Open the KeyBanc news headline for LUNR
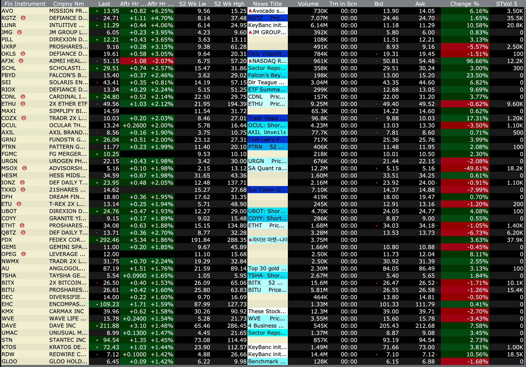This screenshot has width=526, height=367. tap(267, 25)
